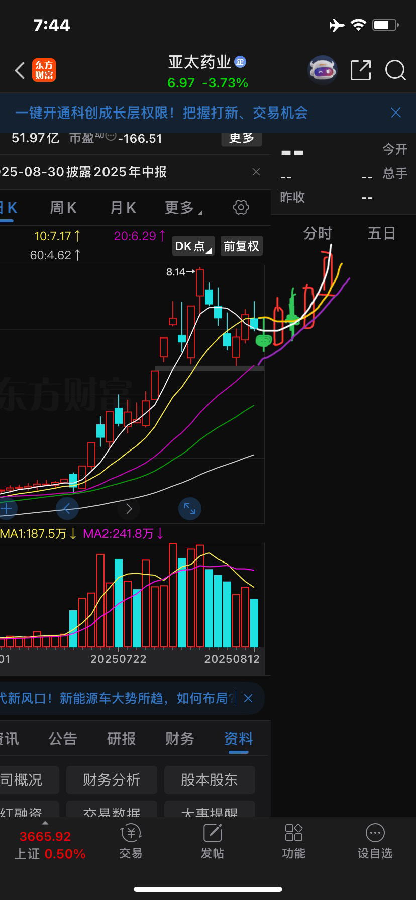The width and height of the screenshot is (416, 900).
Task: Open the DK点 dropdown
Action: click(193, 246)
